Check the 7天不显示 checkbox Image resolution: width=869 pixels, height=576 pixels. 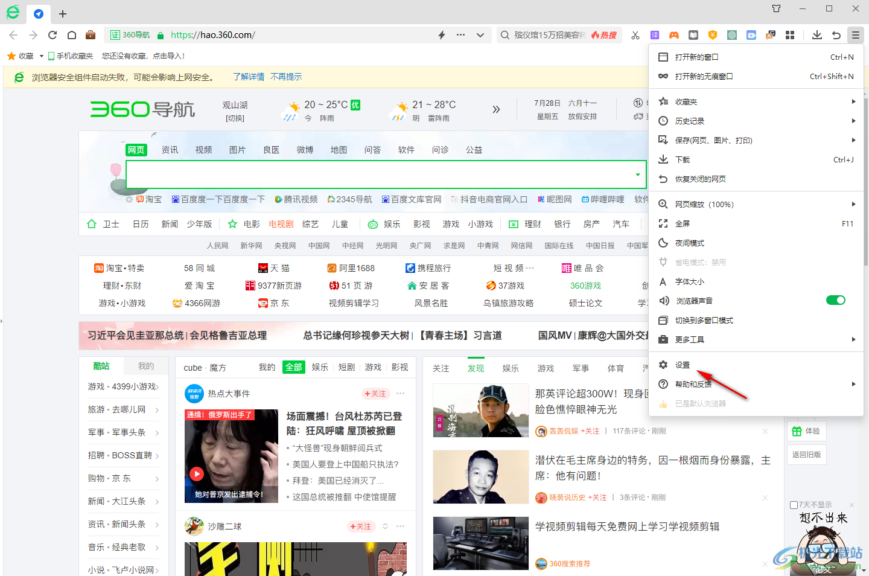click(794, 505)
